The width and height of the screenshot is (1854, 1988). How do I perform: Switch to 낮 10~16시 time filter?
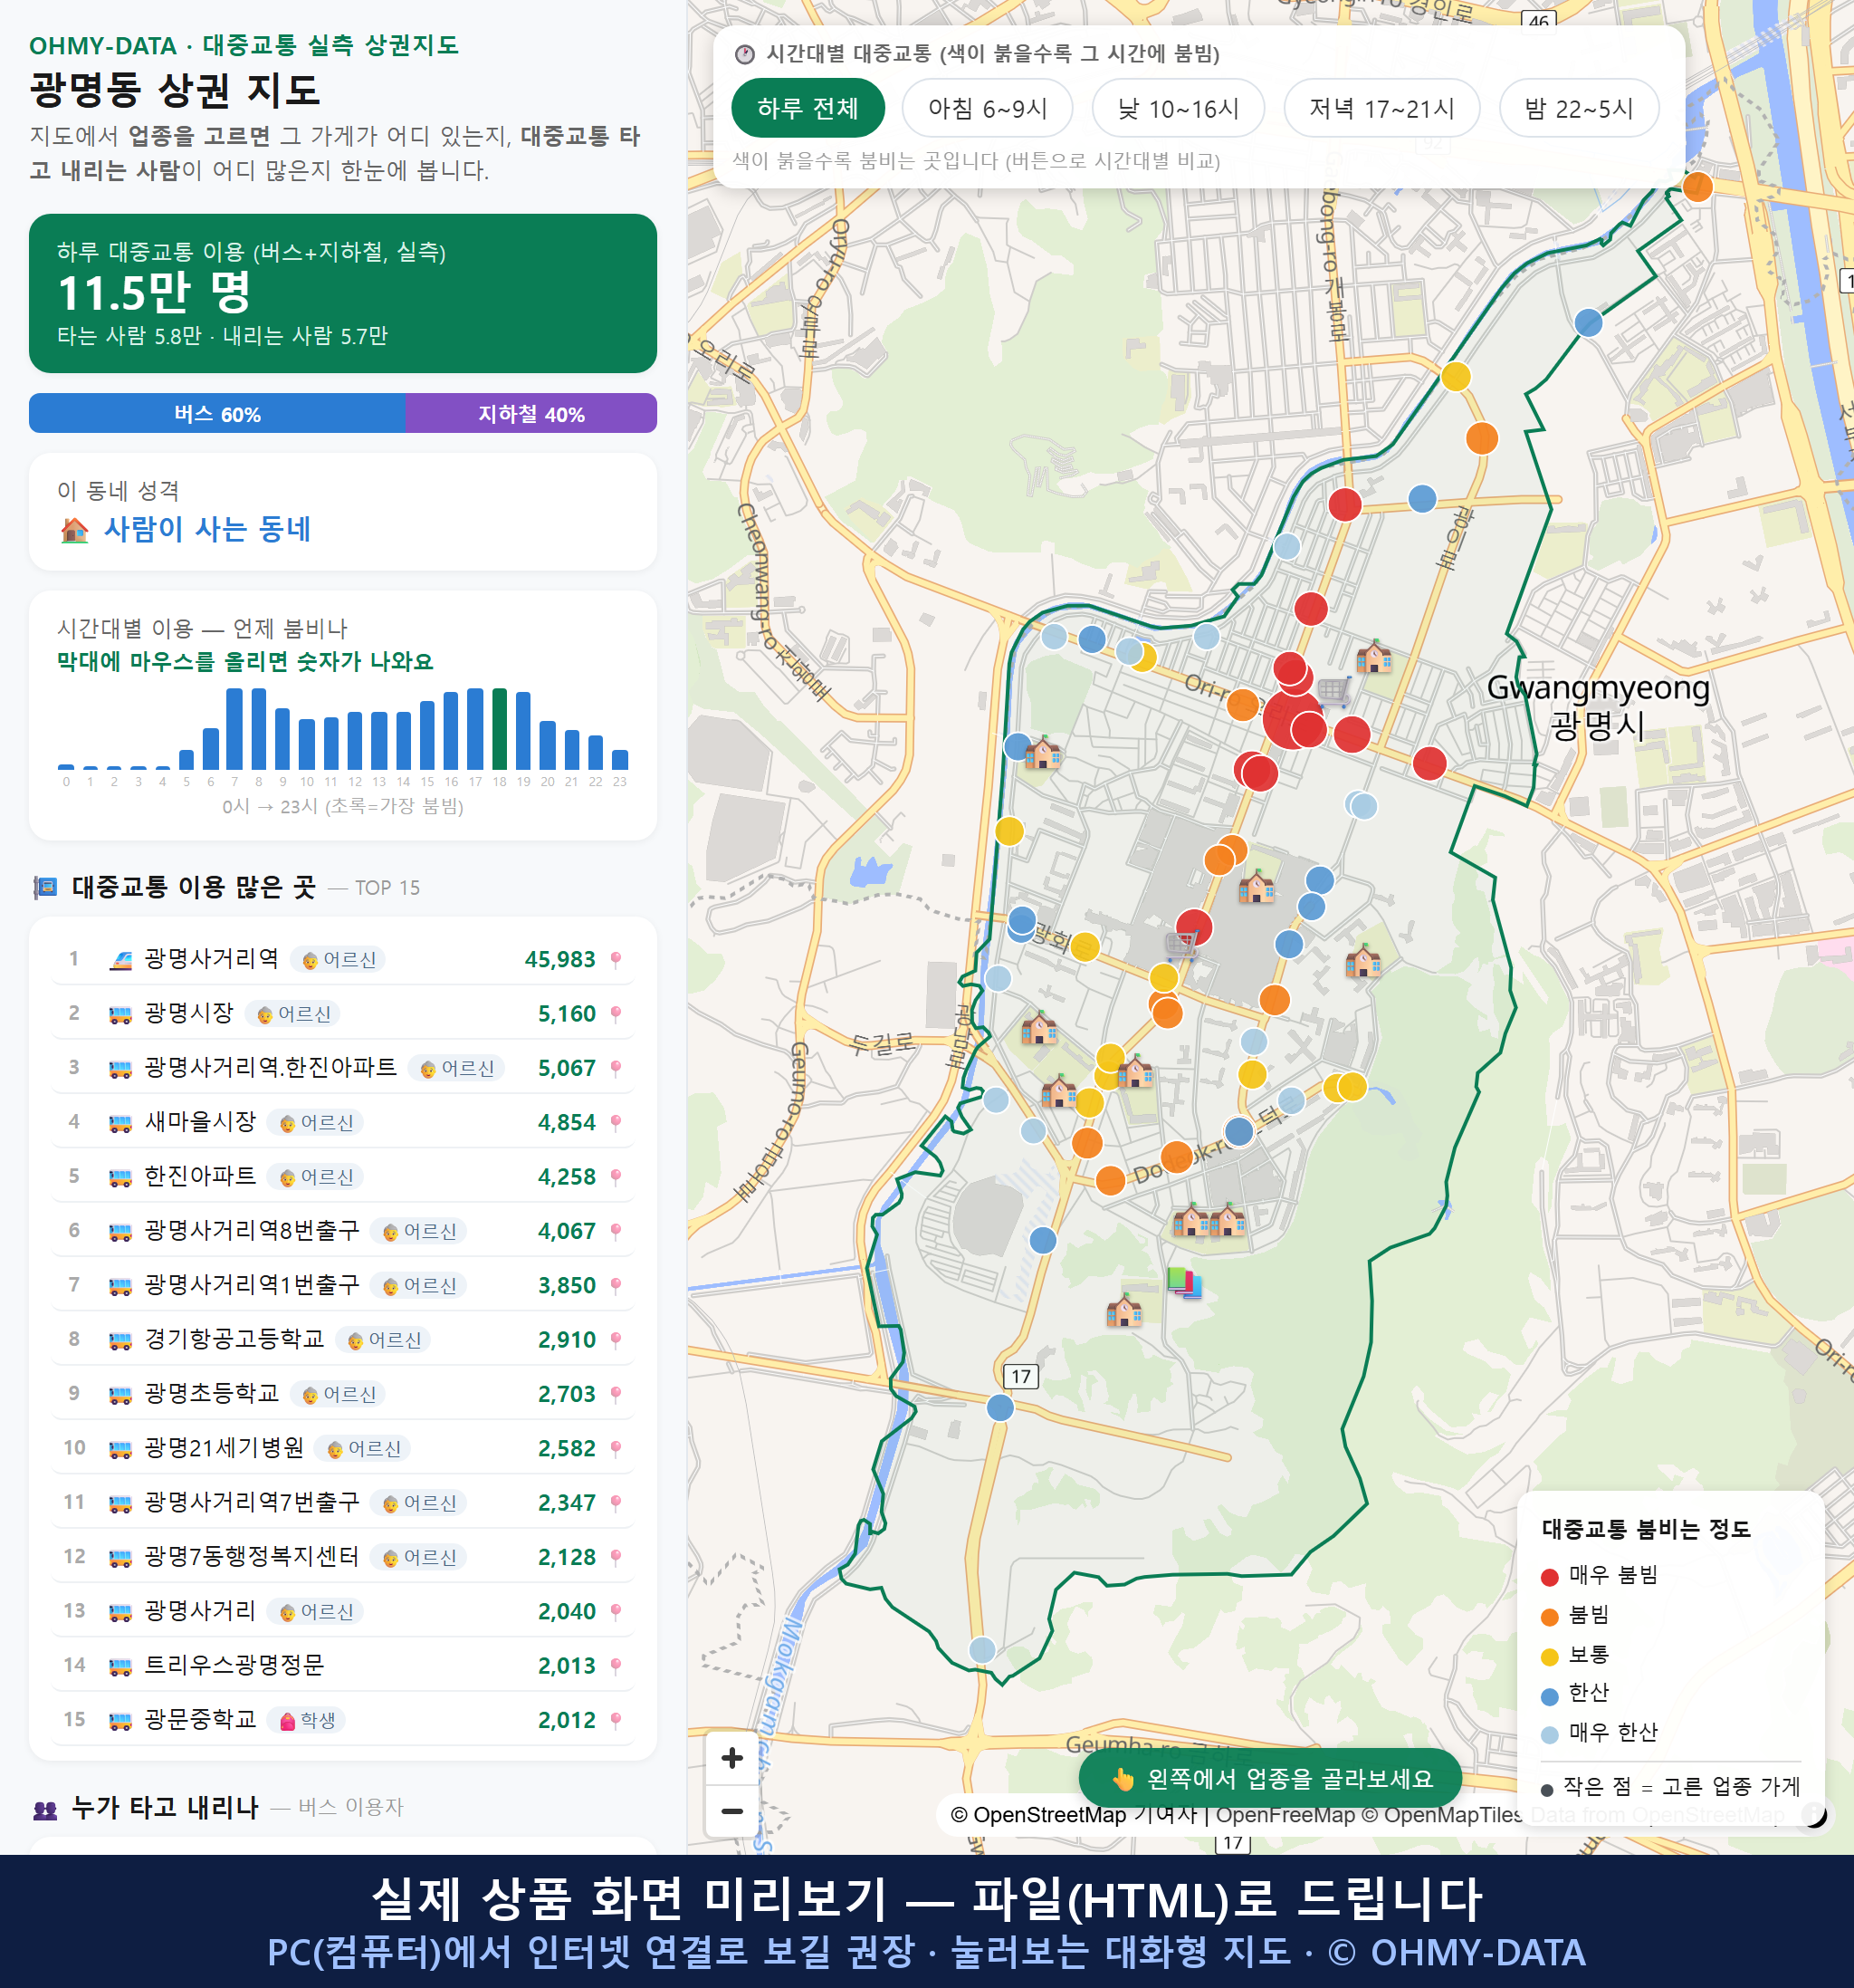1178,108
